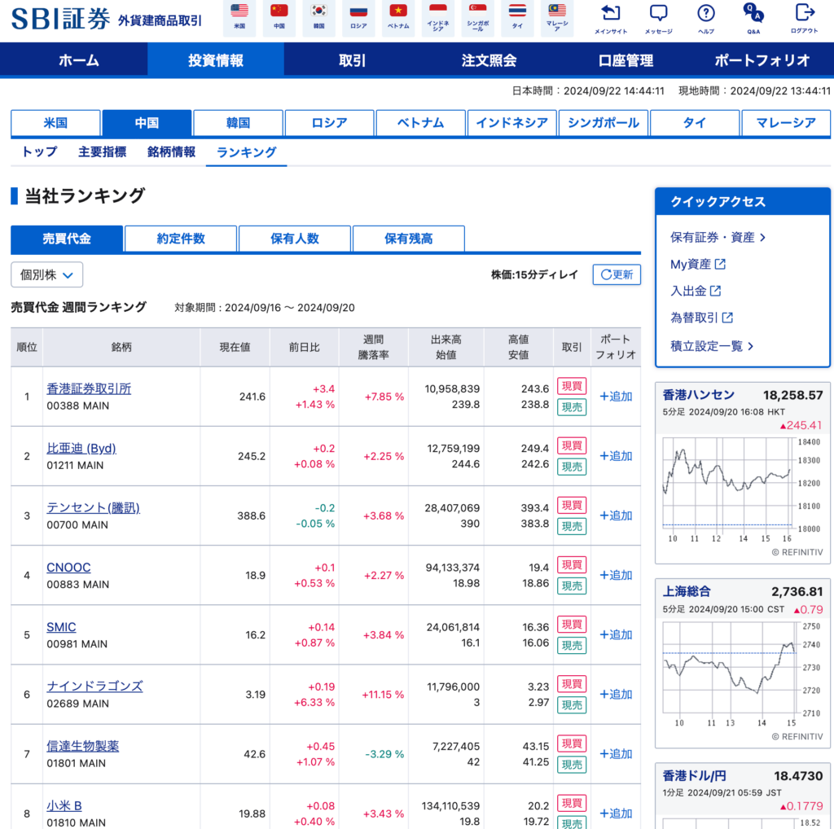Image resolution: width=834 pixels, height=829 pixels.
Task: Open 注文照会 in main navigation
Action: [x=489, y=60]
